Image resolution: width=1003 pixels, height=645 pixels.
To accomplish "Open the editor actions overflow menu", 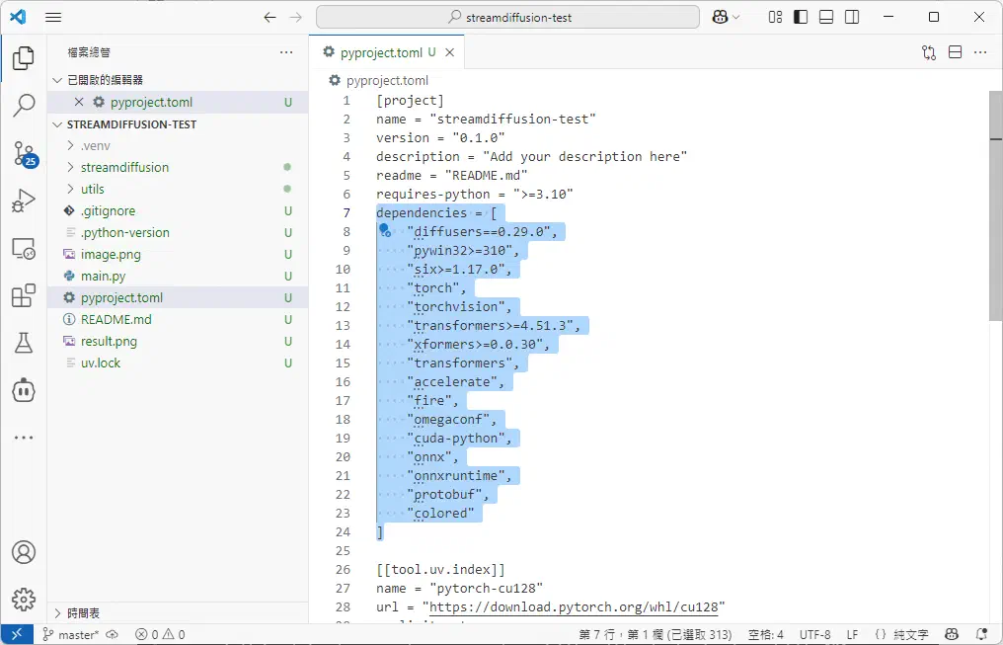I will coord(980,51).
